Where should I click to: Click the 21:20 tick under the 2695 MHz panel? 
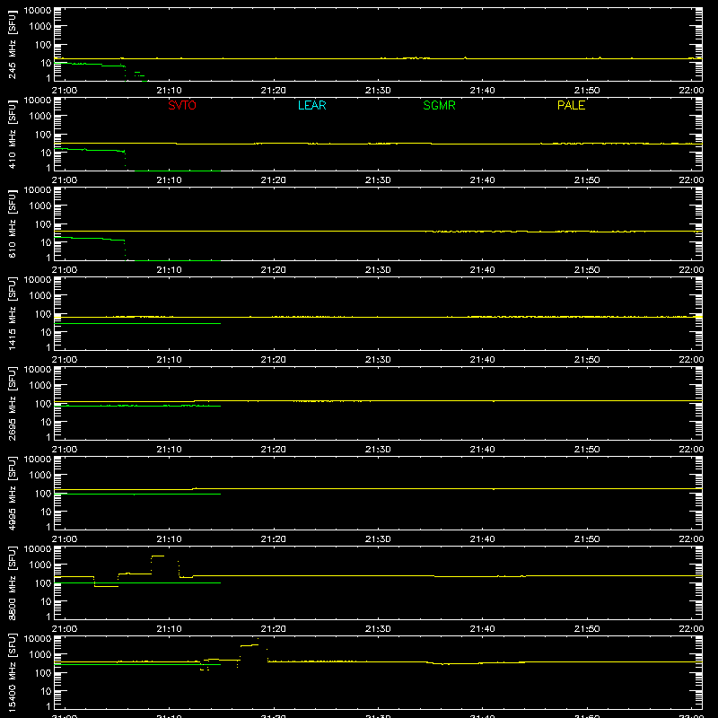tap(274, 450)
